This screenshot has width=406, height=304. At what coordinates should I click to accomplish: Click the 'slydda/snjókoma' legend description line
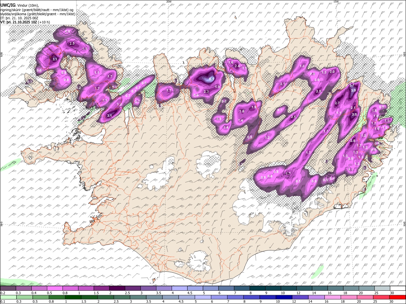tap(38, 14)
